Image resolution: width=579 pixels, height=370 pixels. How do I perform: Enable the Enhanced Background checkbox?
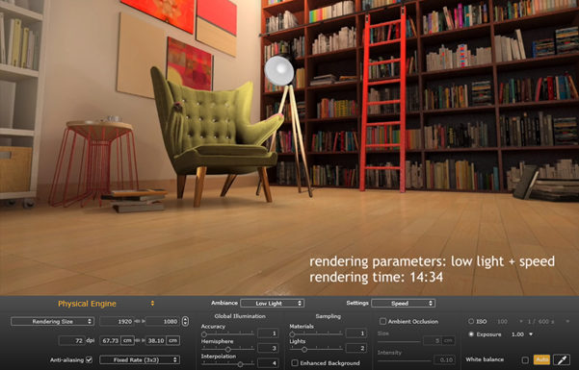(x=295, y=363)
